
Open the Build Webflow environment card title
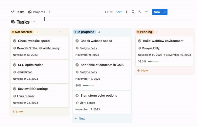click(163, 41)
